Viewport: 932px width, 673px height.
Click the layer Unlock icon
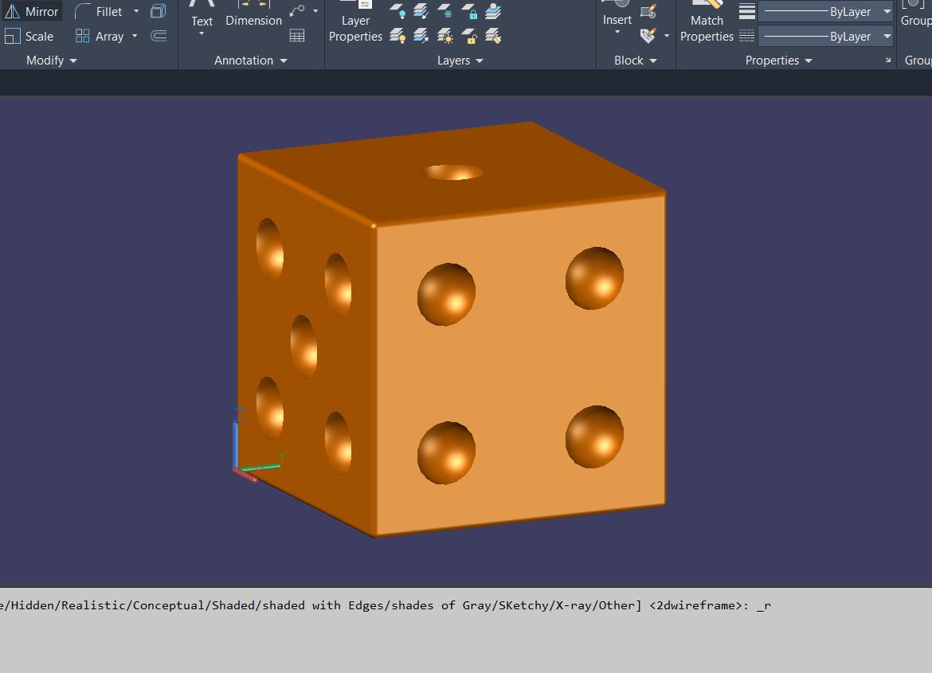click(470, 37)
